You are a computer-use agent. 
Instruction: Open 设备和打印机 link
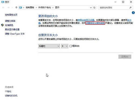11,96
